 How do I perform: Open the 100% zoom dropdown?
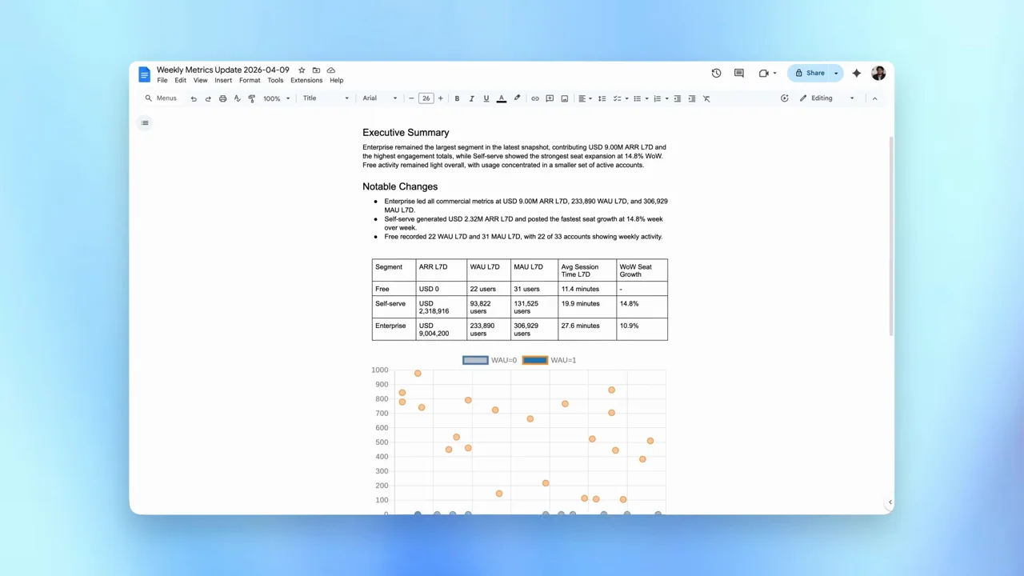point(277,98)
